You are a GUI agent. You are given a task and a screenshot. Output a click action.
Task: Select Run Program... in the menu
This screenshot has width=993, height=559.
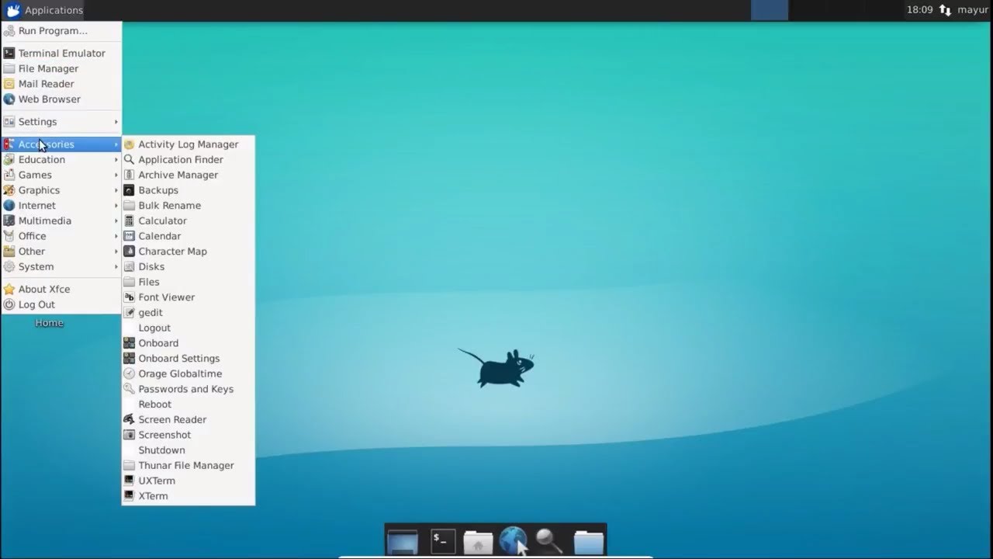click(61, 31)
